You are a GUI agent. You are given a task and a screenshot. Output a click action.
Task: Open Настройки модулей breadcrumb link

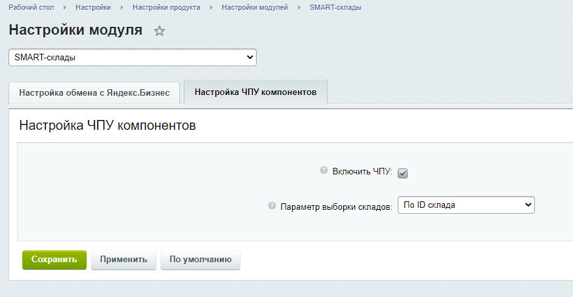click(x=255, y=7)
